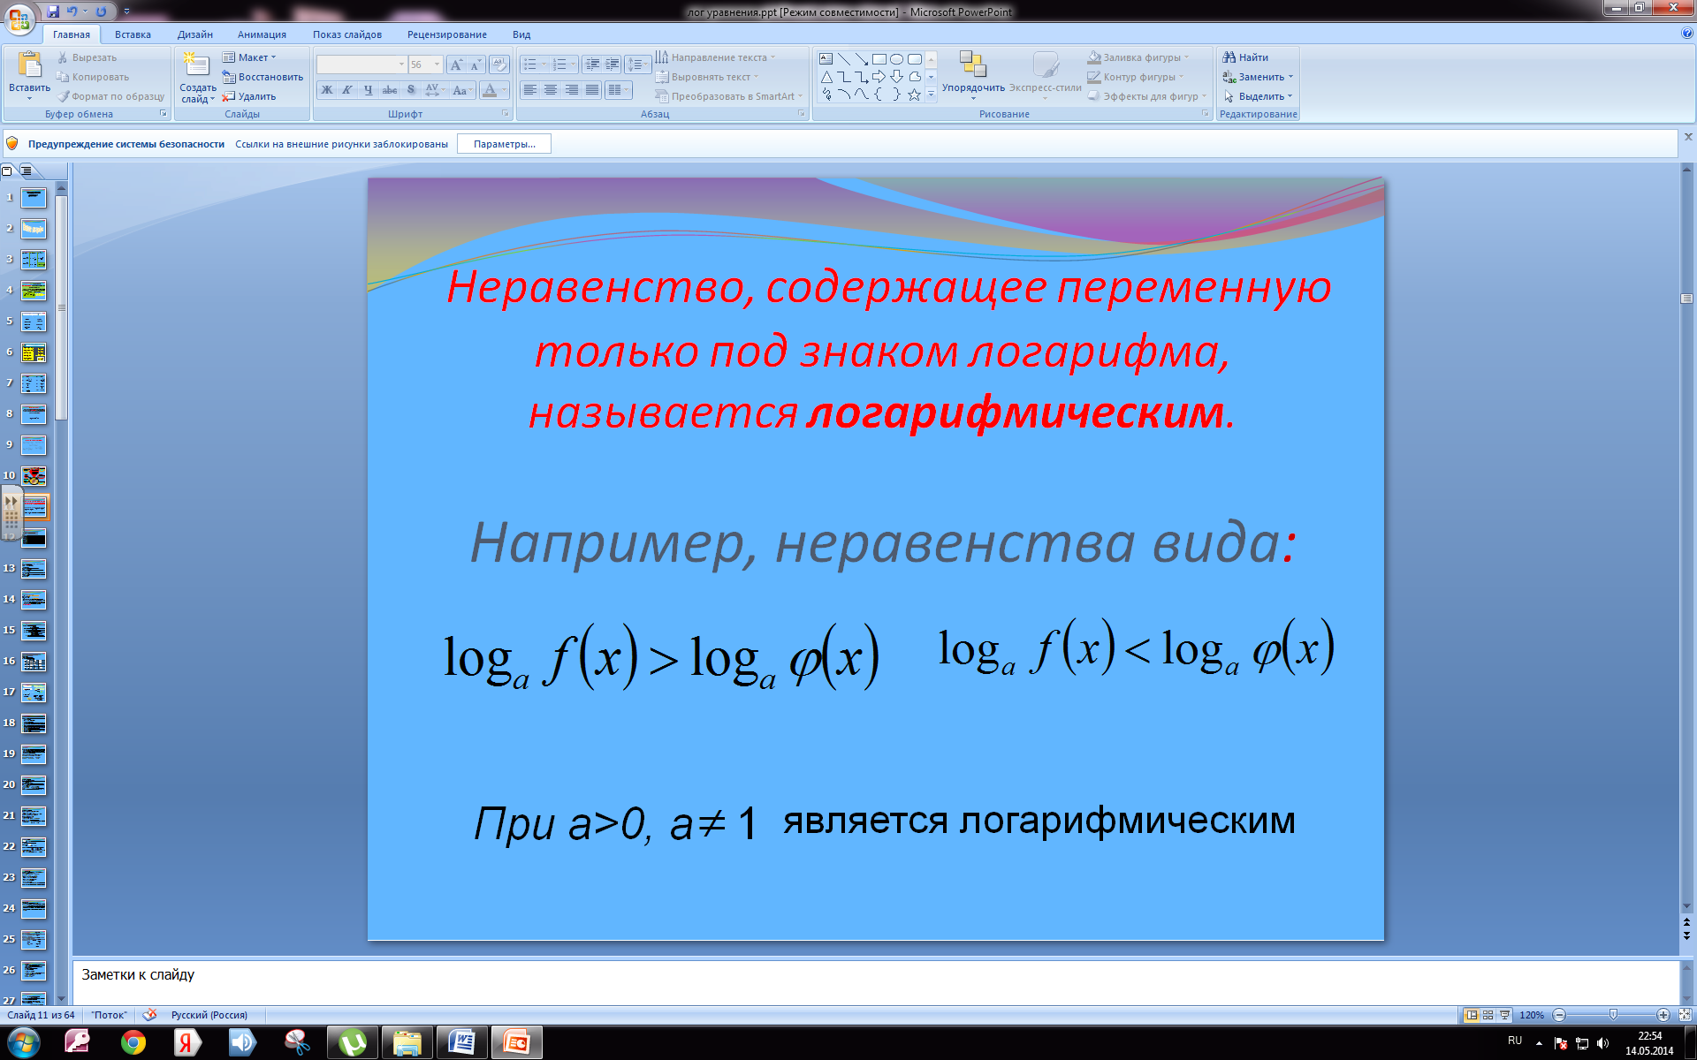This screenshot has width=1697, height=1060.
Task: Expand the Макет layout dropdown
Action: click(x=273, y=57)
